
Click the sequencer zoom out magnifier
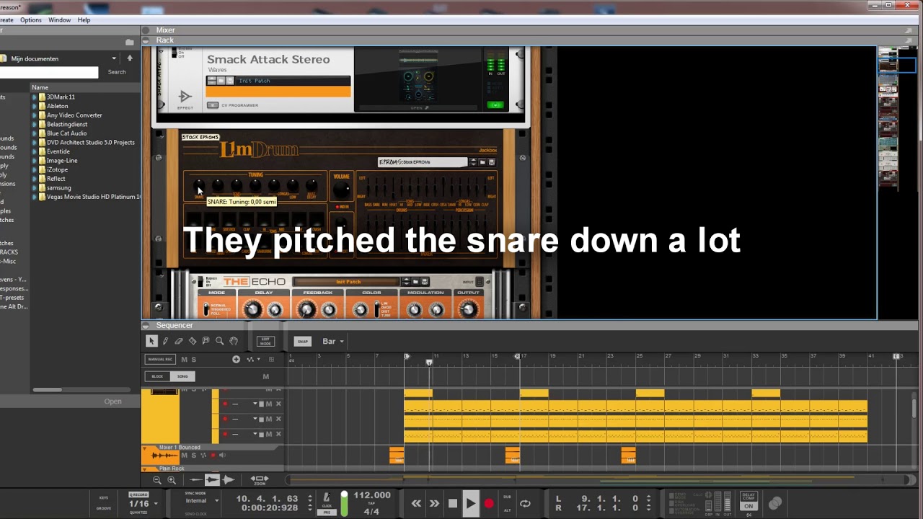coord(157,479)
